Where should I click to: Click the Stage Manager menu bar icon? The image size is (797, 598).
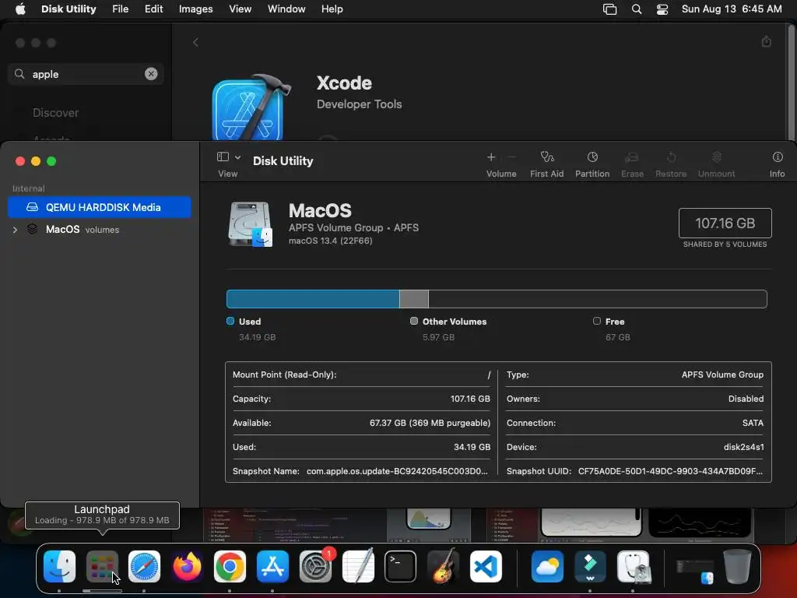[x=609, y=9]
